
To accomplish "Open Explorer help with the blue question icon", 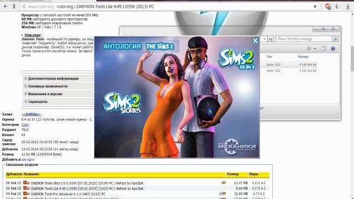I will [x=333, y=49].
